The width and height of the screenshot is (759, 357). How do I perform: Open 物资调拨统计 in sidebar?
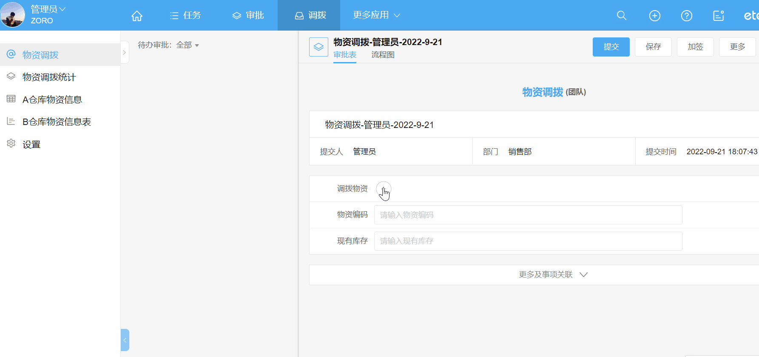(x=60, y=77)
